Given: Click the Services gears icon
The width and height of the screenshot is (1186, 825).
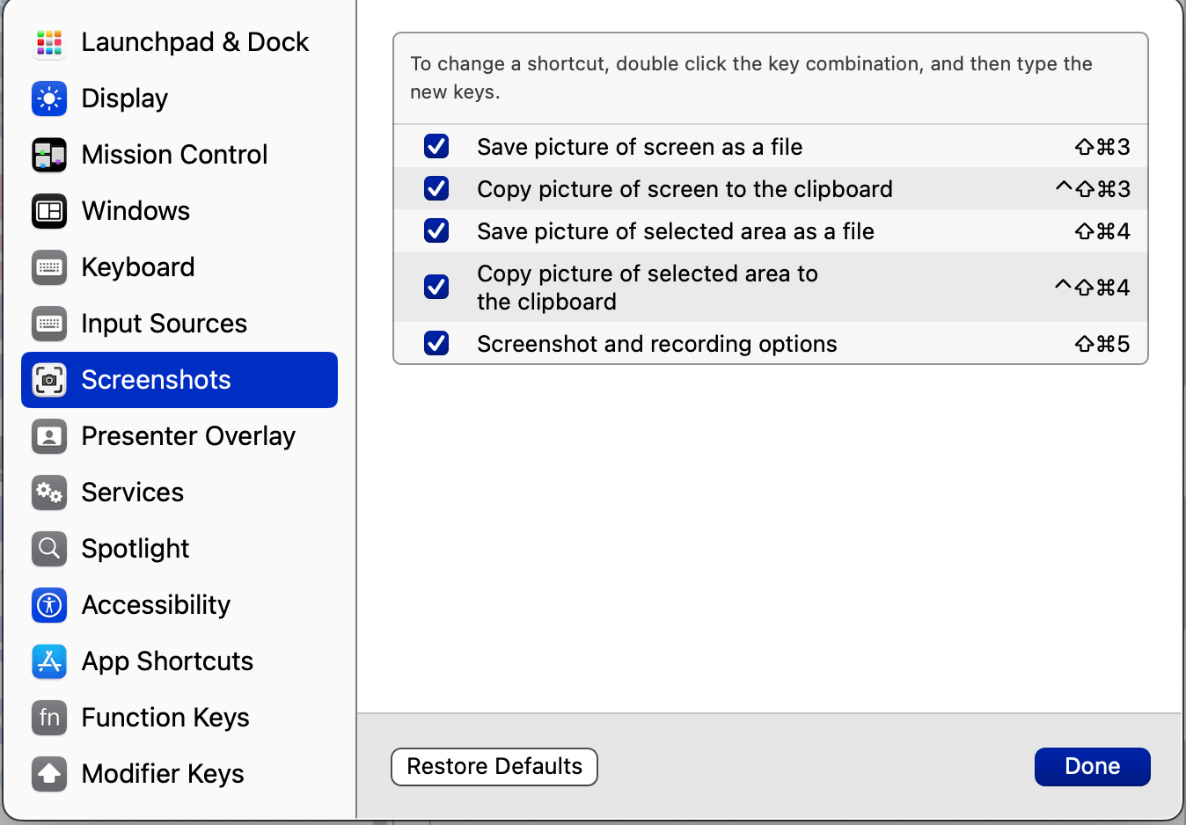Looking at the screenshot, I should [49, 493].
